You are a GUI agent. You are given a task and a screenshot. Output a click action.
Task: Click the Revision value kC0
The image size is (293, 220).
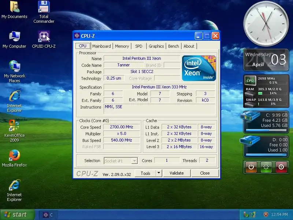point(205,100)
